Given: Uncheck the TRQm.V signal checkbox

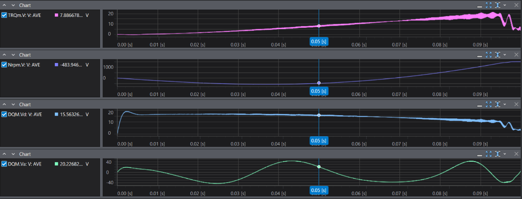Looking at the screenshot, I should pyautogui.click(x=4, y=15).
